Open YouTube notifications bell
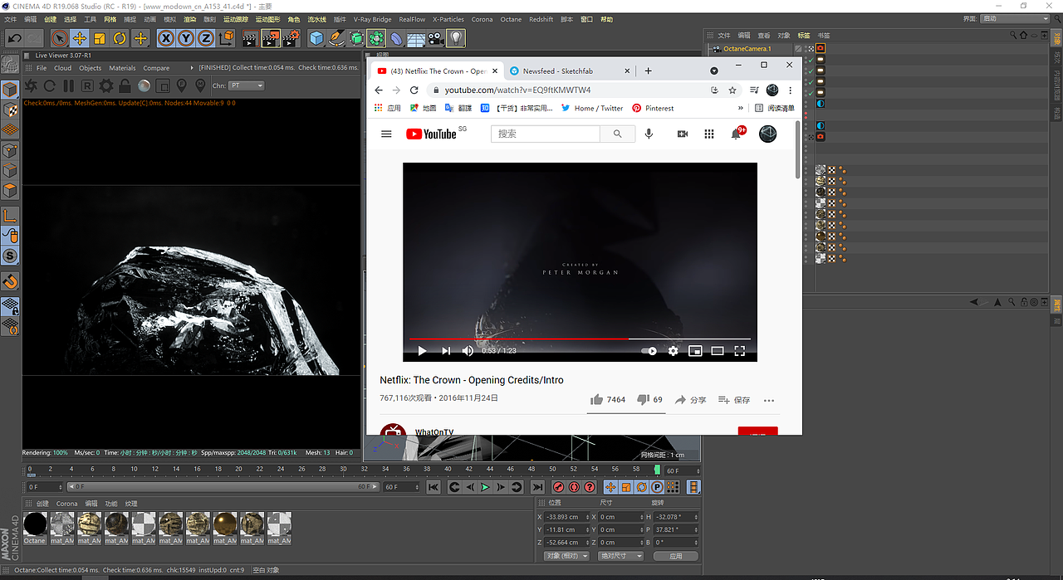1063x580 pixels. point(736,134)
